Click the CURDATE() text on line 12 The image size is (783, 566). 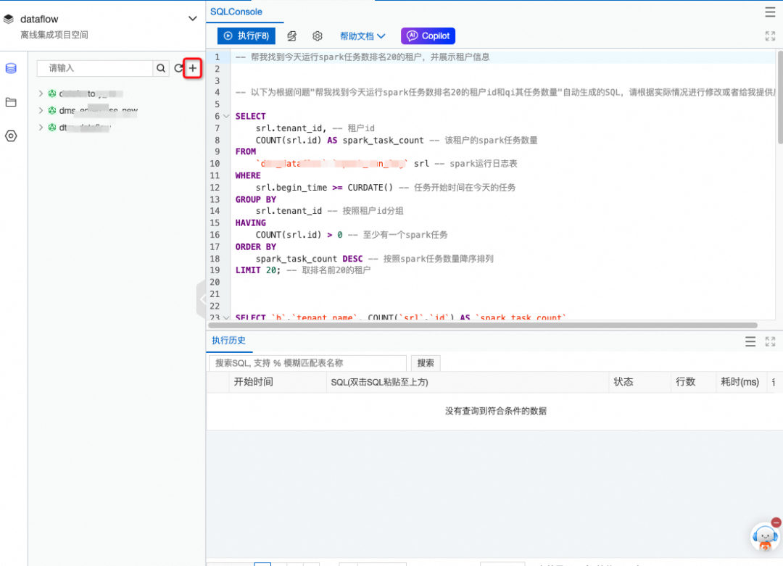pyautogui.click(x=370, y=188)
